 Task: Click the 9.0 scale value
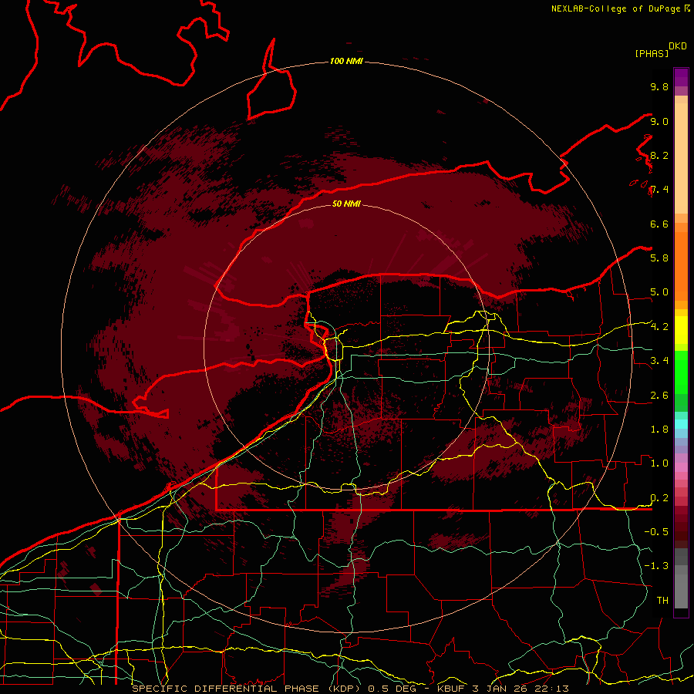tap(659, 121)
